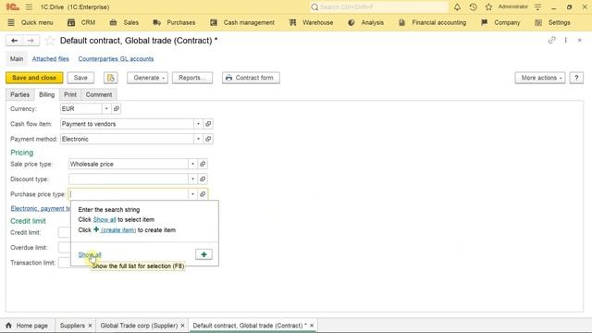Go back with the left arrow
The image size is (592, 333).
(15, 41)
